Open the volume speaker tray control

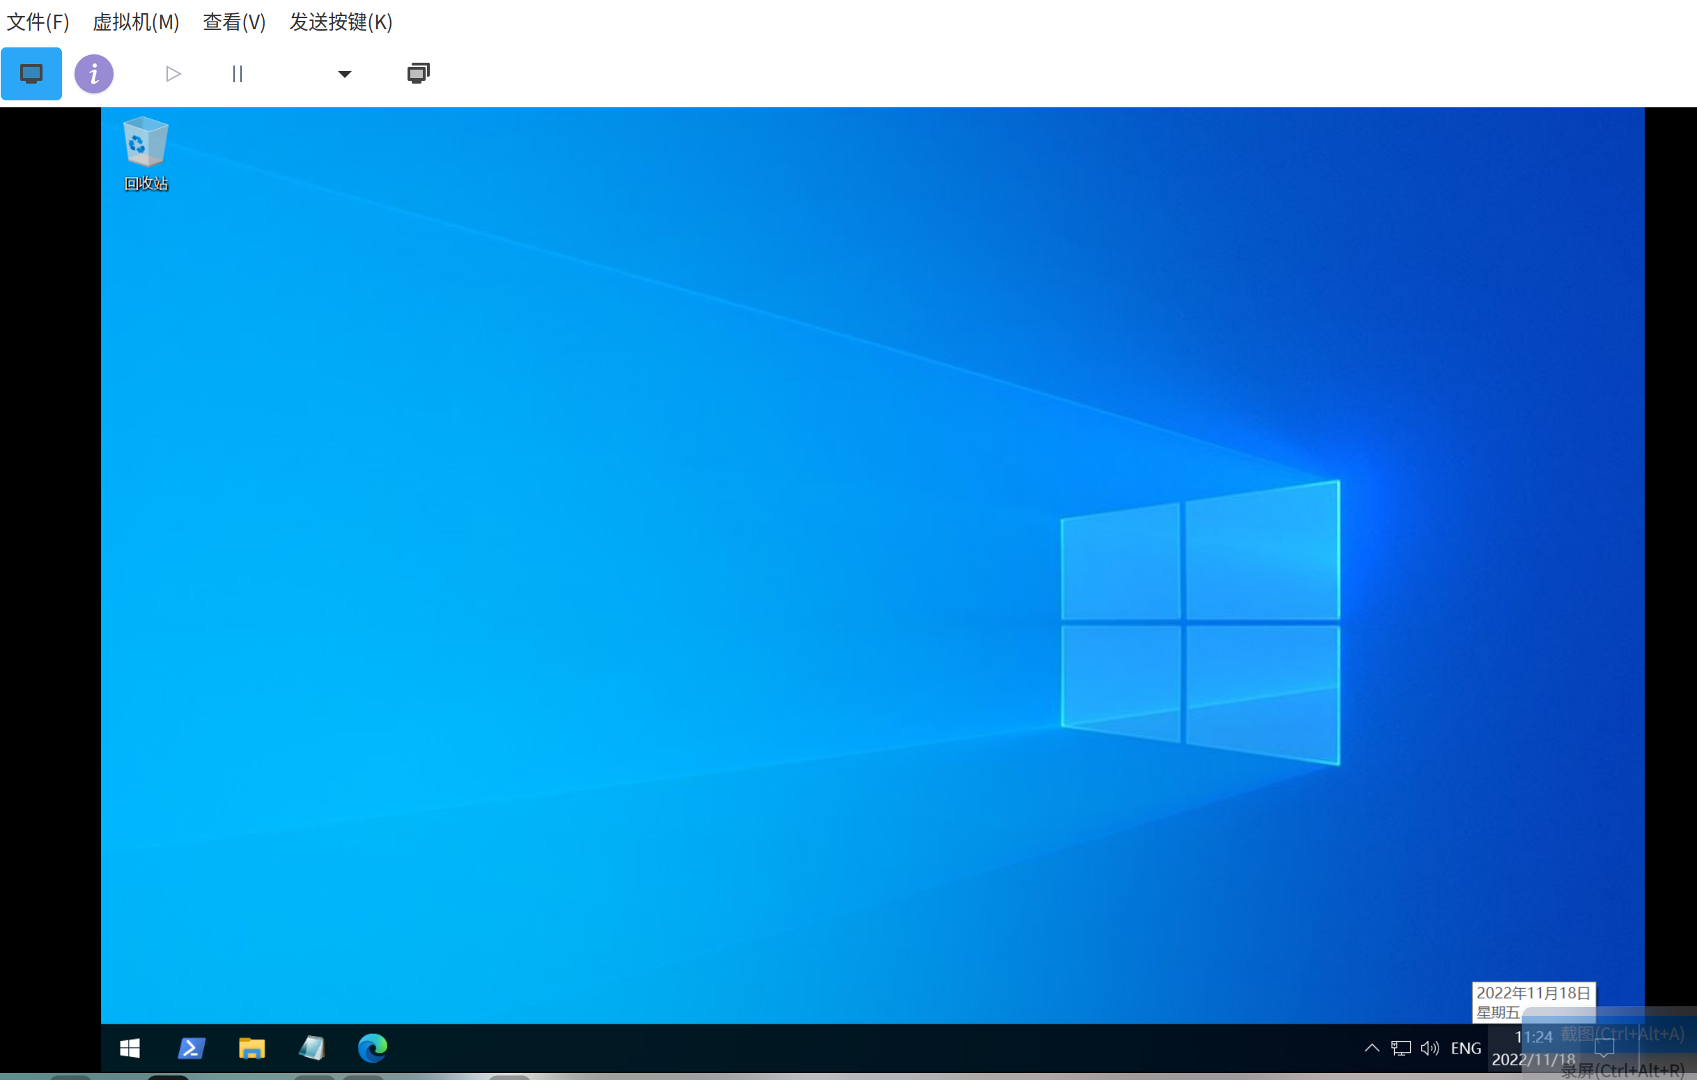point(1430,1048)
